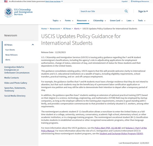Switch language to Español
Image resolution: width=153 pixels, height=146 pixels.
click(x=124, y=1)
